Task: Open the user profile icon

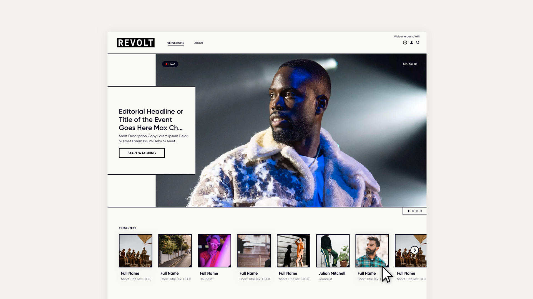Action: click(411, 43)
